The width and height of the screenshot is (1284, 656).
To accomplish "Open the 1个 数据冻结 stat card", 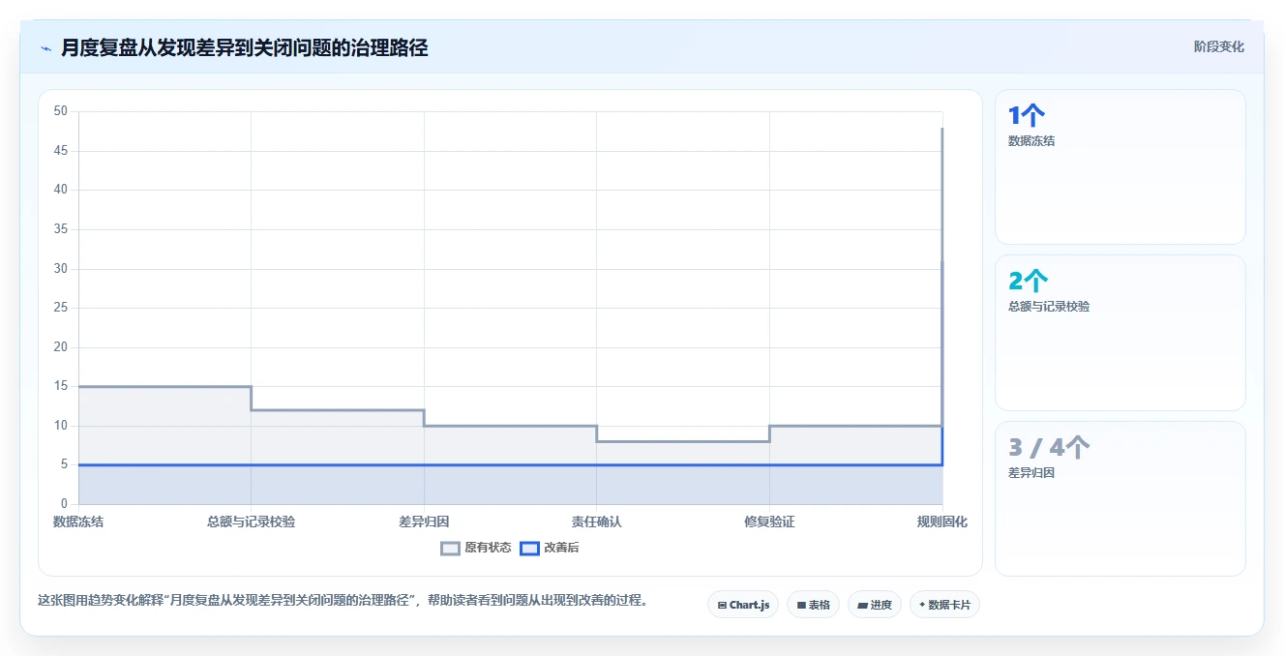I will point(1120,166).
